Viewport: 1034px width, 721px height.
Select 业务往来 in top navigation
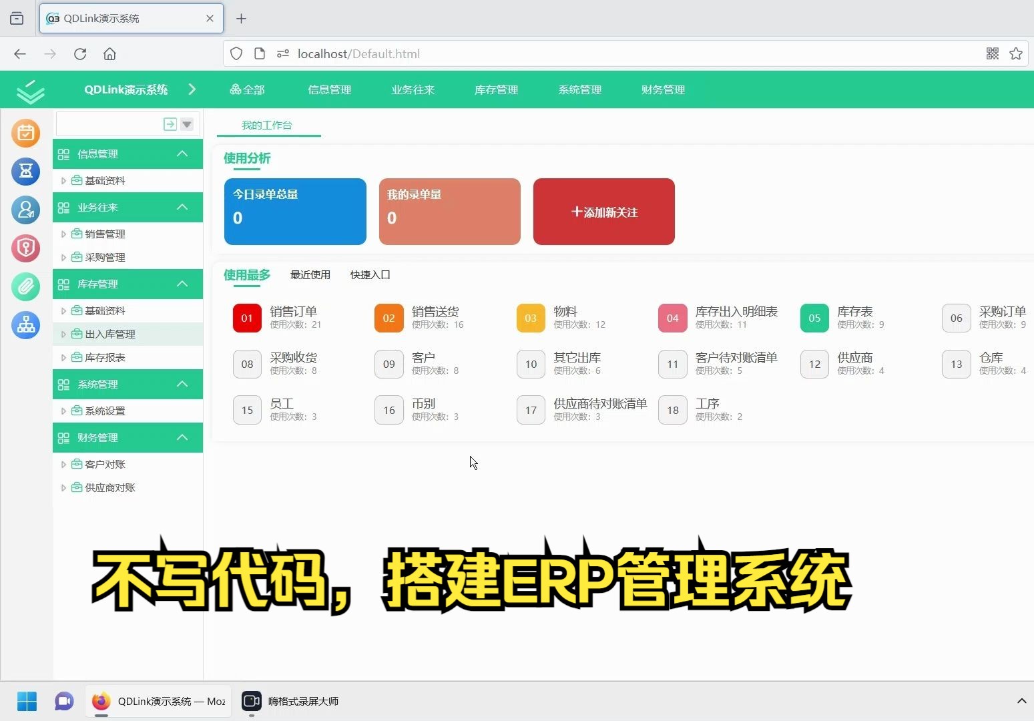413,89
